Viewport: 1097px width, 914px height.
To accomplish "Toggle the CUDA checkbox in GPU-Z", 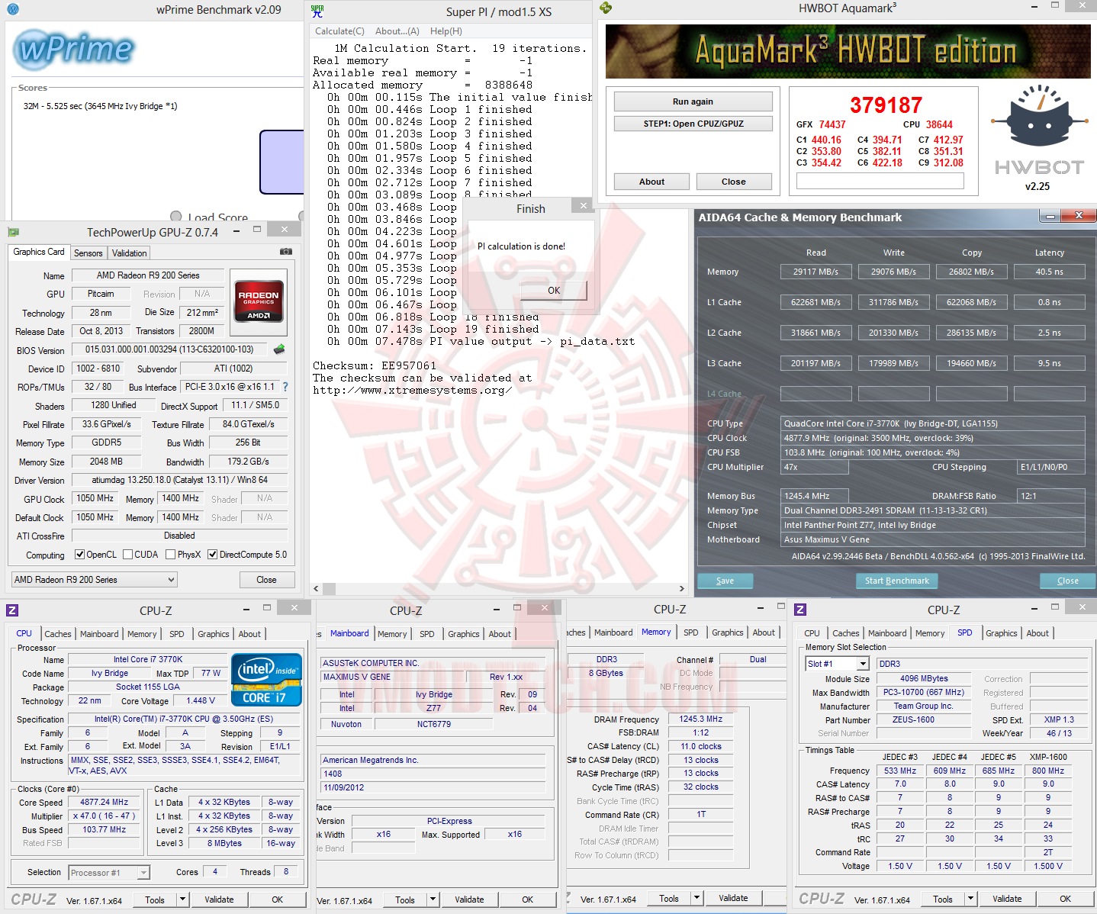I will click(128, 555).
